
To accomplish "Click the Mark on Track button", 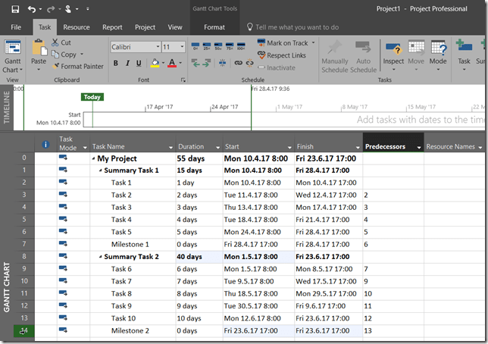I will click(x=282, y=43).
